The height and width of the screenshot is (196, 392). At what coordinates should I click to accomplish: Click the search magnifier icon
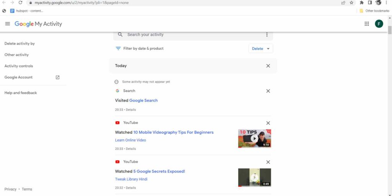pyautogui.click(x=120, y=34)
